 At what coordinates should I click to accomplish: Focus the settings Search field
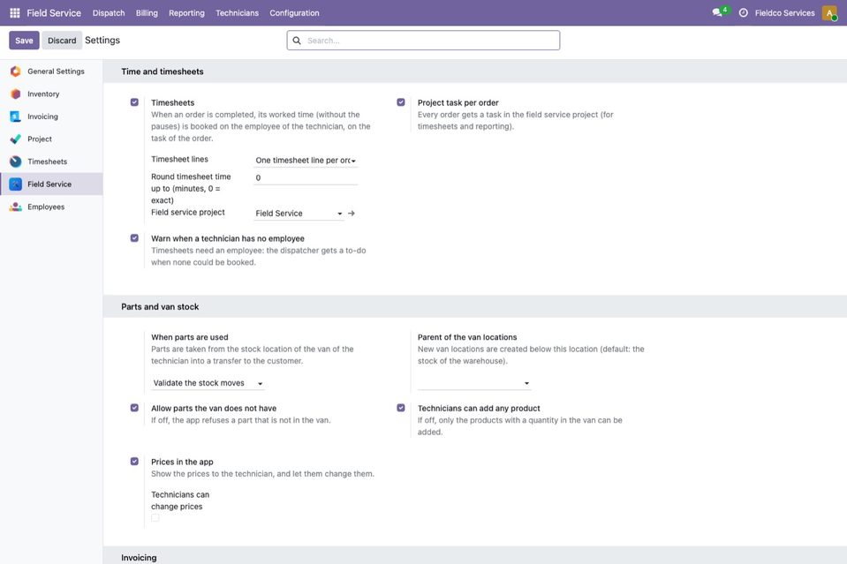(424, 41)
